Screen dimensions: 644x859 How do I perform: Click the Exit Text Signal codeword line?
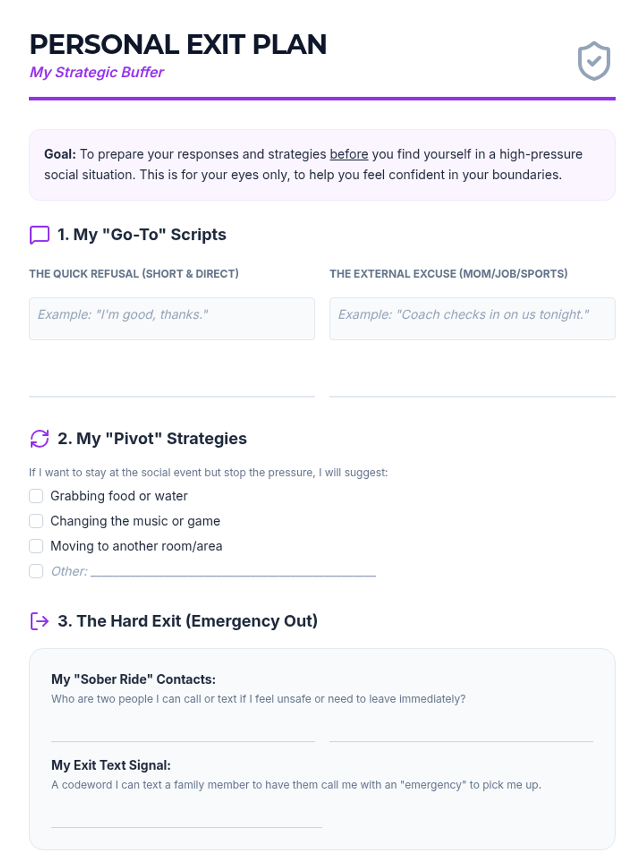187,827
